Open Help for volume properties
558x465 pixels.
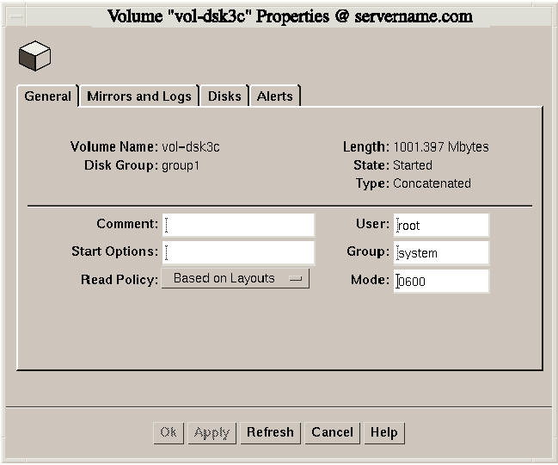click(x=383, y=432)
